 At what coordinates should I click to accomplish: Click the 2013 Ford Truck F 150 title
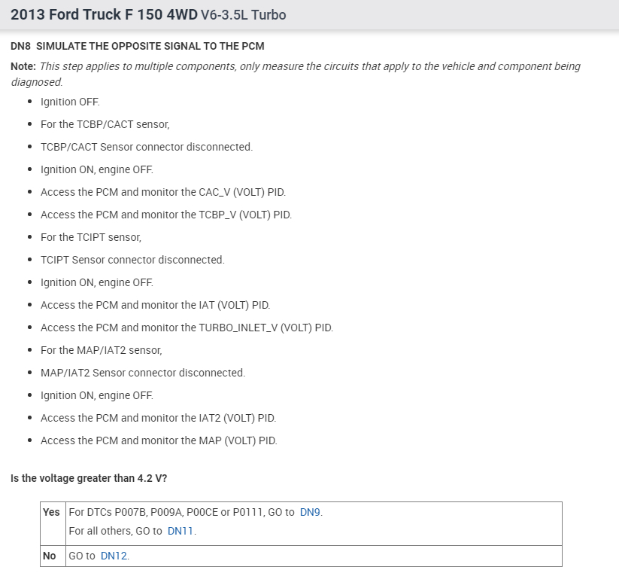coord(148,15)
